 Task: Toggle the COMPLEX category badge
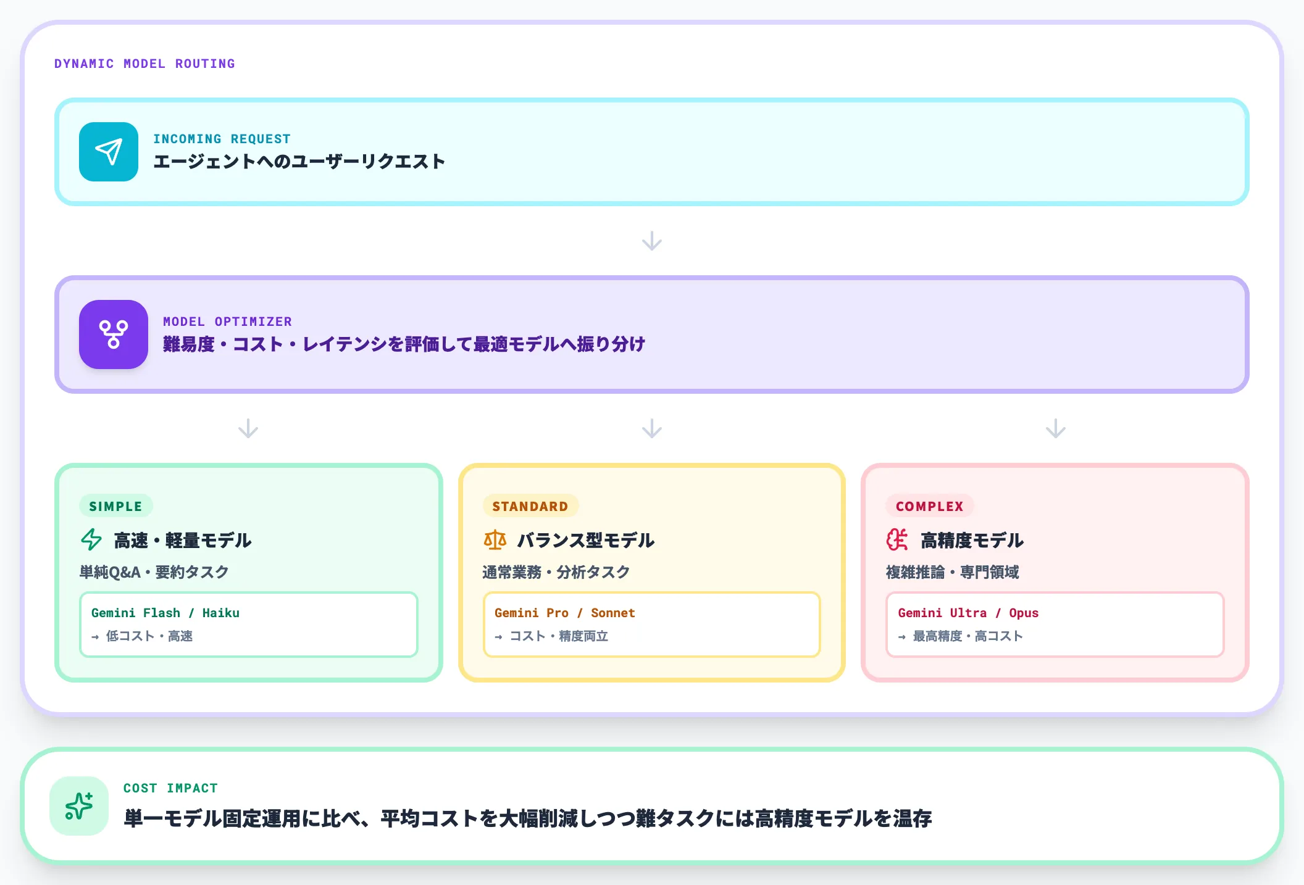point(929,506)
